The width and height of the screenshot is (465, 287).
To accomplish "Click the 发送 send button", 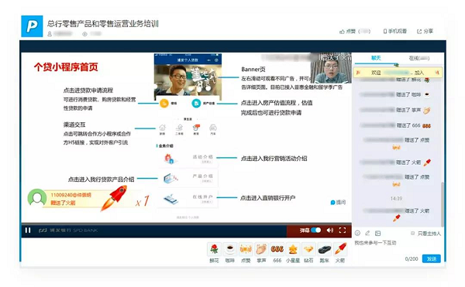I will (x=431, y=259).
